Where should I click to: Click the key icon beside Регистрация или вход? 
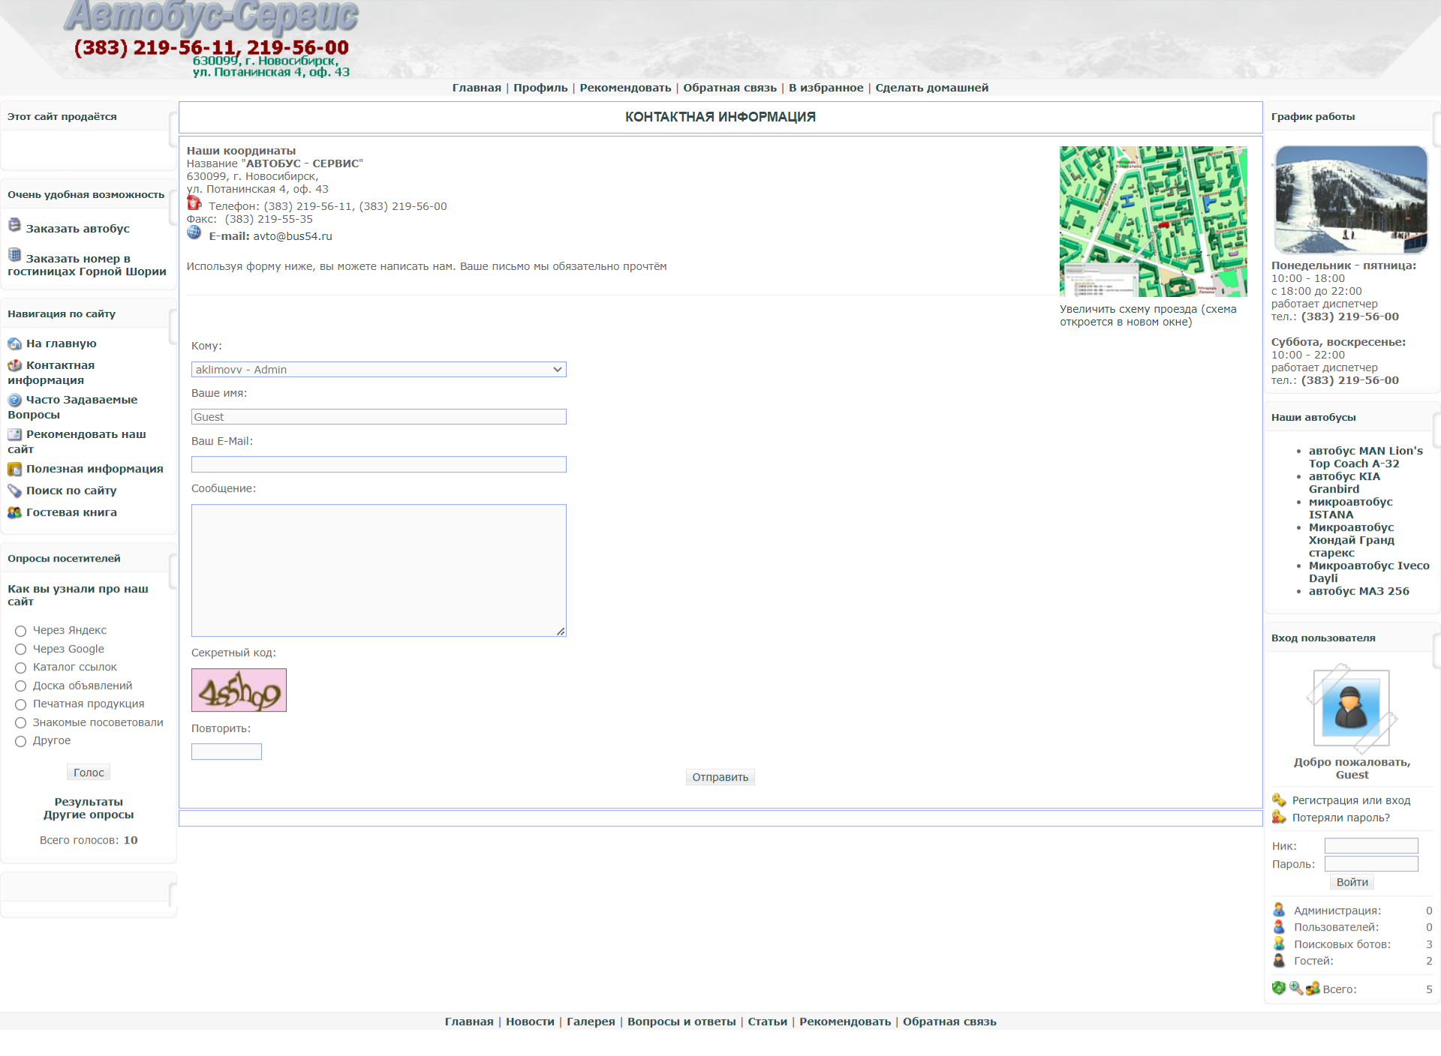[x=1279, y=800]
